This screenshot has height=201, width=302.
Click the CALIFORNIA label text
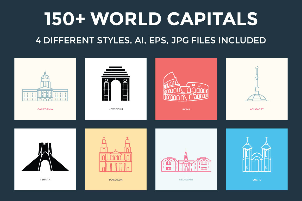click(x=45, y=109)
